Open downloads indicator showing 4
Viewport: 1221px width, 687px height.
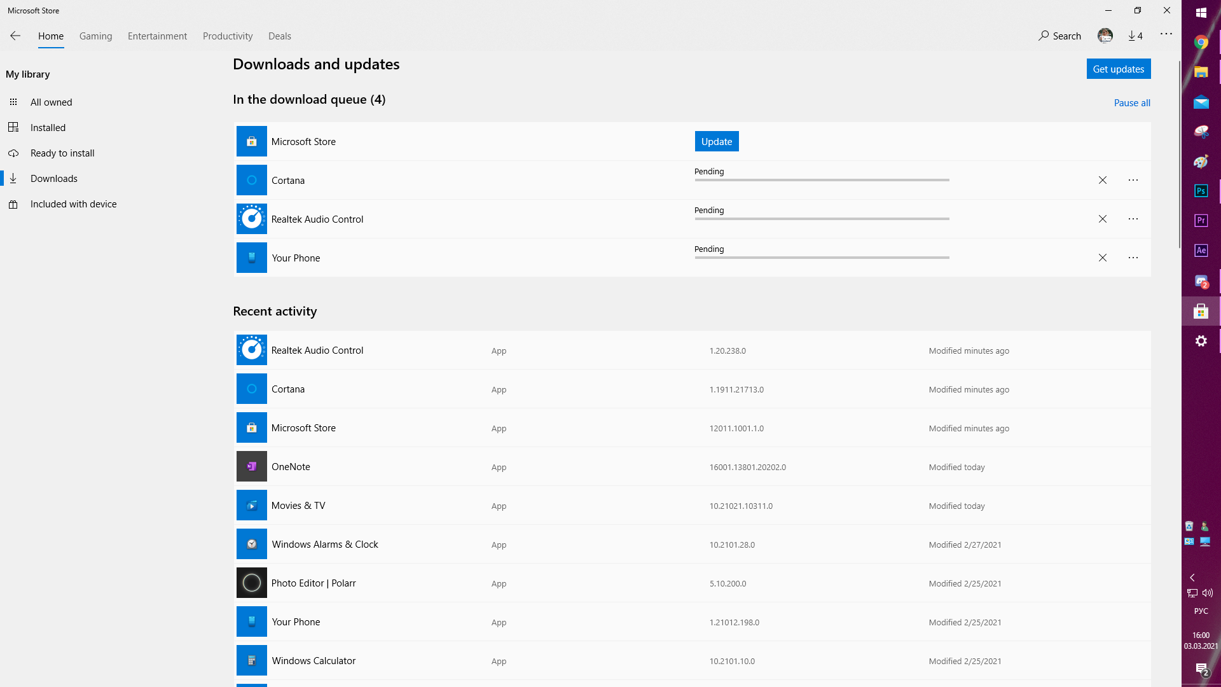[x=1135, y=36]
